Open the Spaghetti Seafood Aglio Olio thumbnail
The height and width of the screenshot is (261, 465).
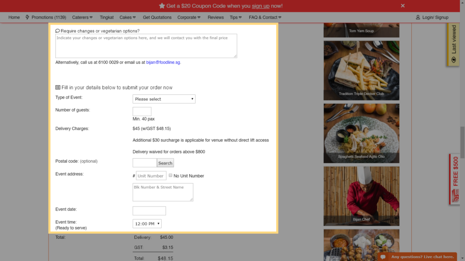pos(361,133)
